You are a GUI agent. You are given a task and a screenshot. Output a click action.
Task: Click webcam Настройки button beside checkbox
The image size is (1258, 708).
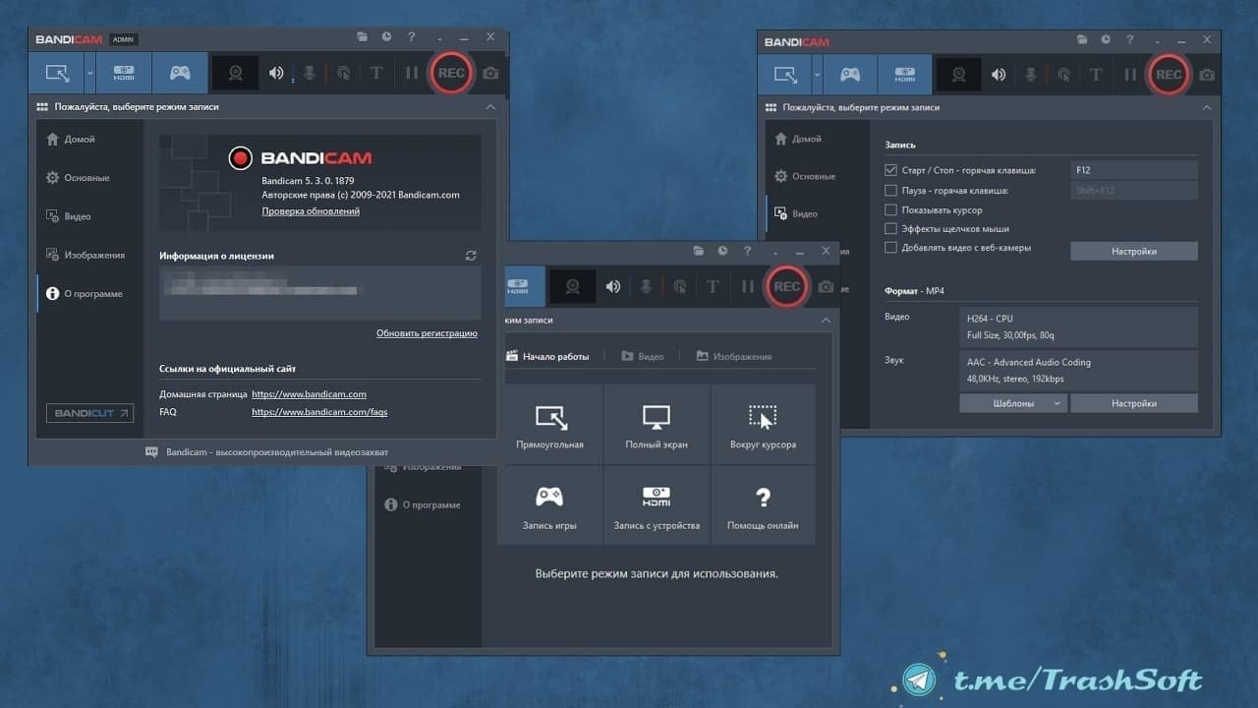[1134, 251]
